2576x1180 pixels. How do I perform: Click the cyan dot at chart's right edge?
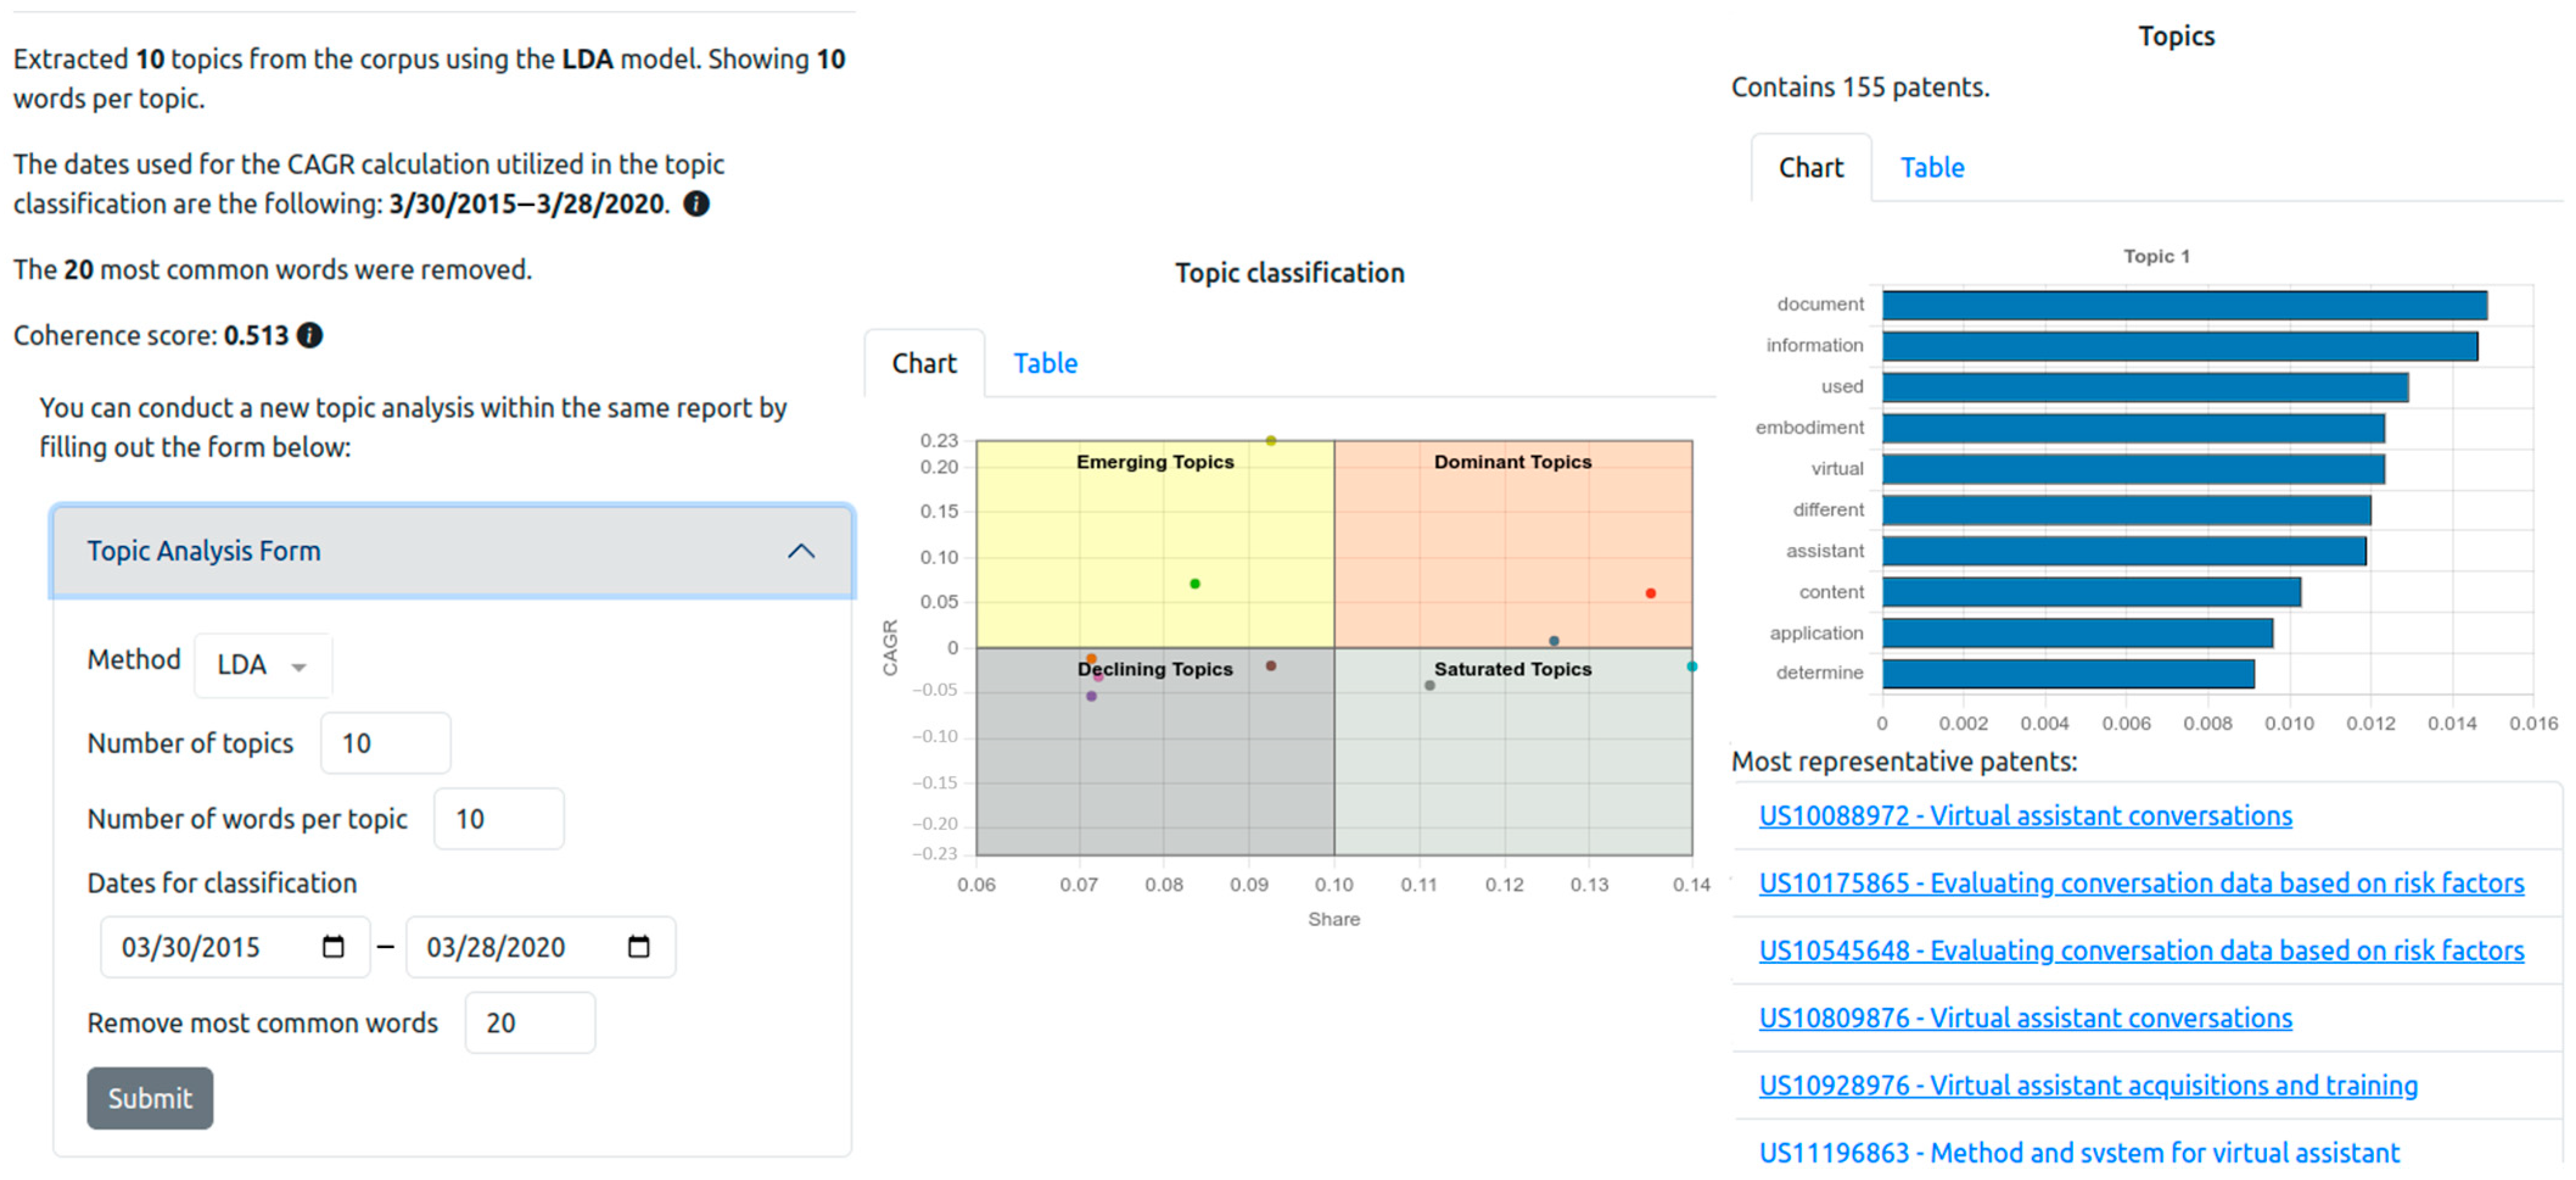[1691, 666]
